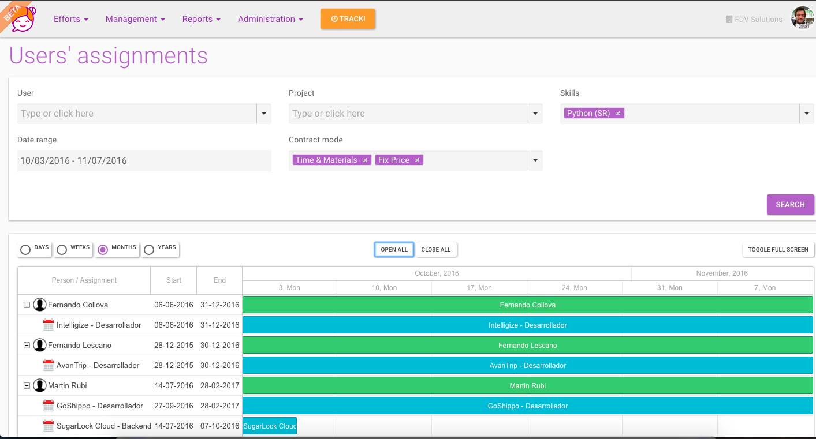
Task: Click the Person / Assignment column header
Action: pyautogui.click(x=84, y=280)
